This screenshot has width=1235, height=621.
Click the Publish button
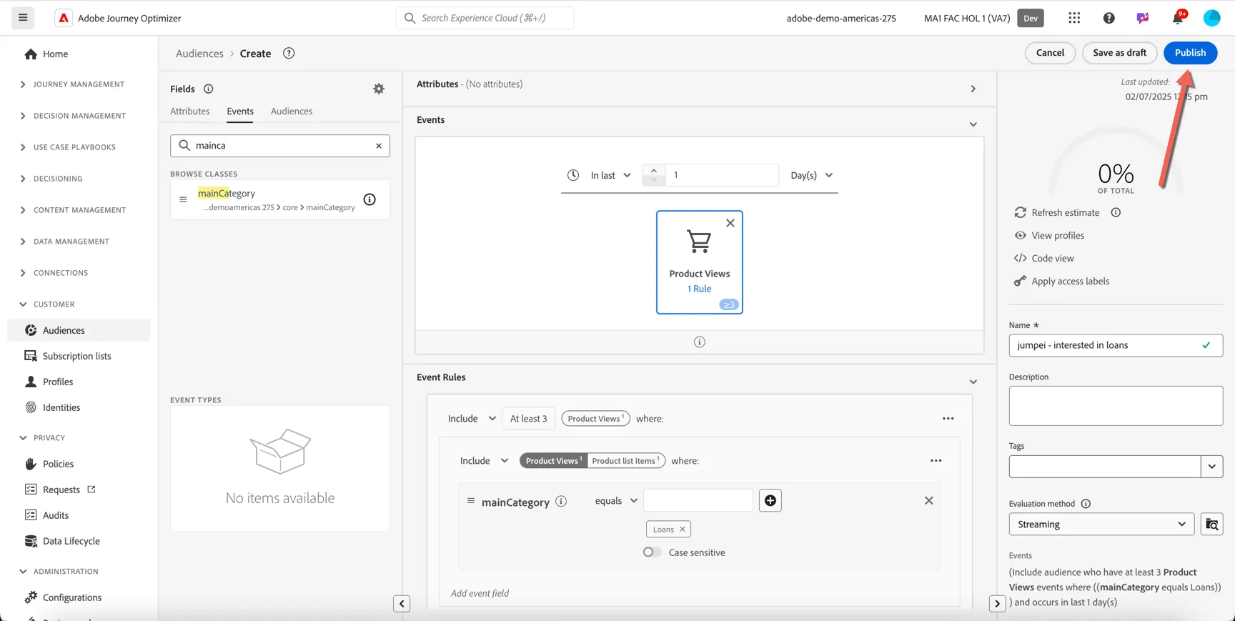(x=1190, y=53)
